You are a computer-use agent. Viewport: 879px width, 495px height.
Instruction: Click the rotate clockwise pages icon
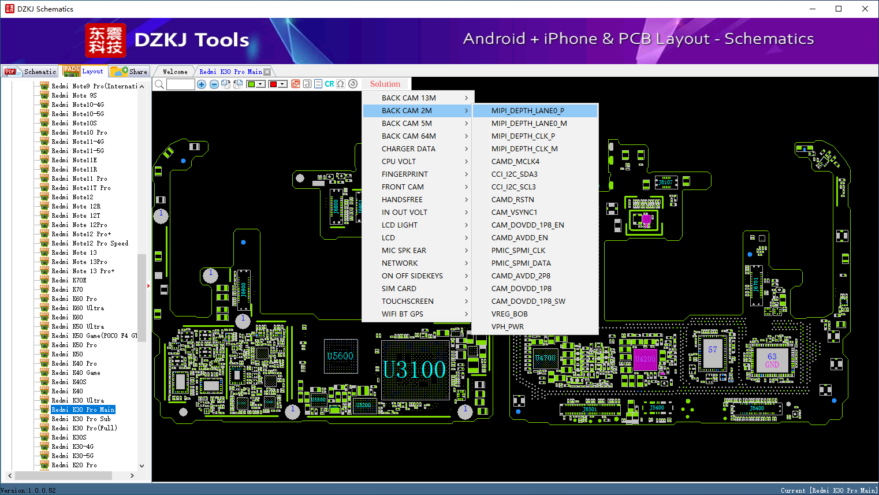coord(226,84)
